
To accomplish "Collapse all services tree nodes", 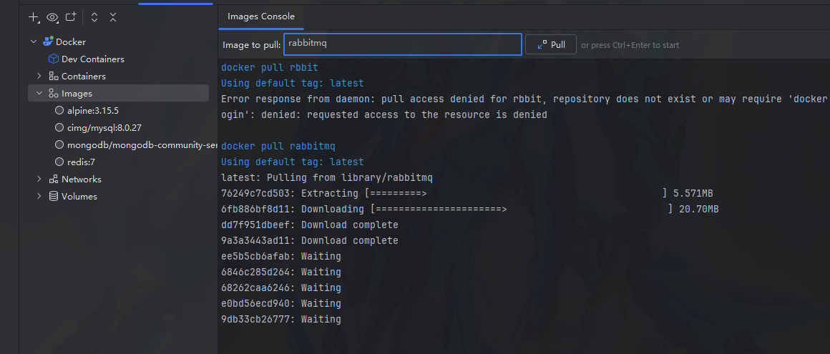I will [113, 17].
